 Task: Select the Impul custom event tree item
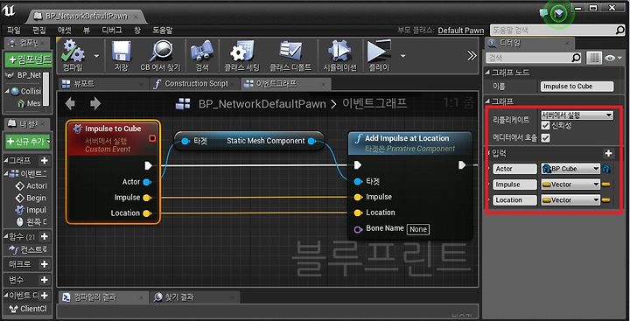click(31, 210)
